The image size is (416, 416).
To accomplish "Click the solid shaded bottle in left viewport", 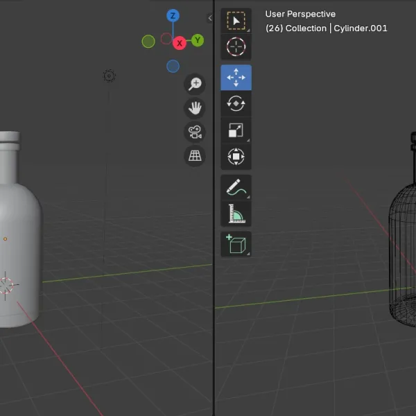I will (x=19, y=229).
